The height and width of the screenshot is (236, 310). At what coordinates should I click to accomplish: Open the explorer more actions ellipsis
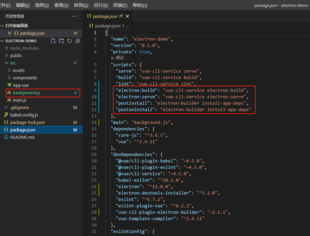click(74, 16)
